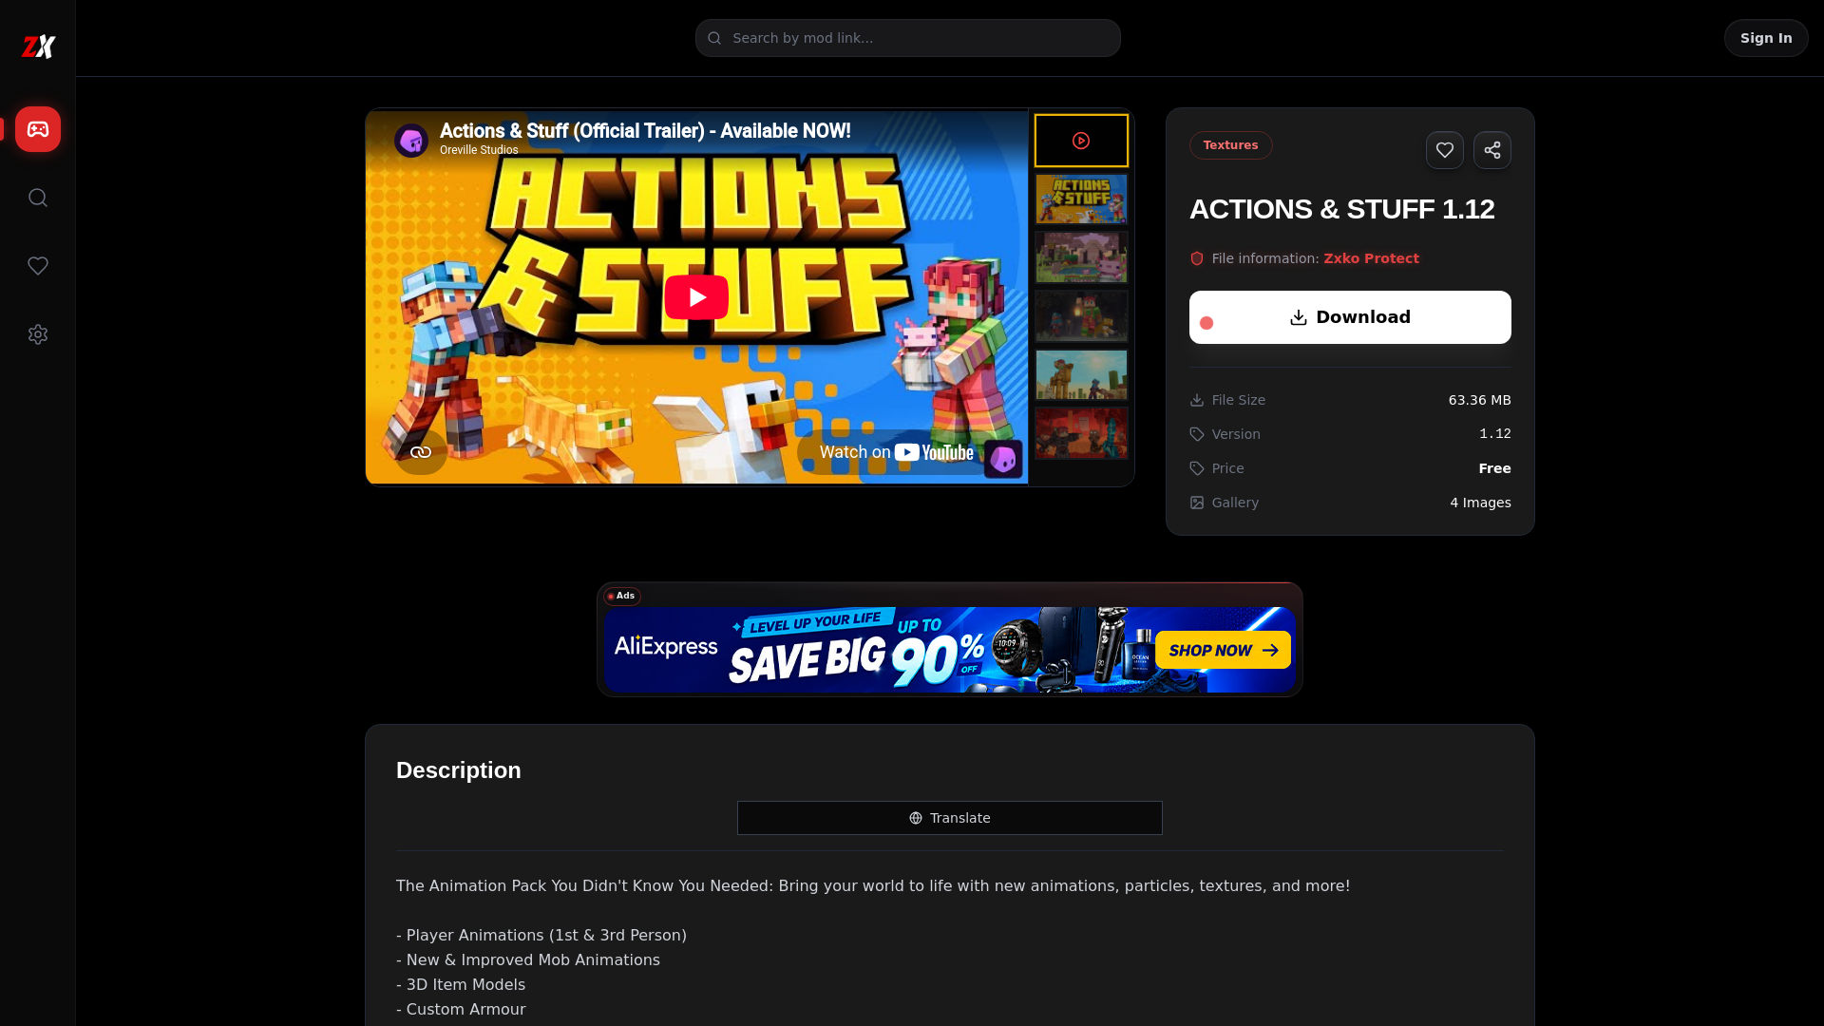This screenshot has height=1026, width=1824.
Task: Focus the search by mod link field
Action: (x=907, y=38)
